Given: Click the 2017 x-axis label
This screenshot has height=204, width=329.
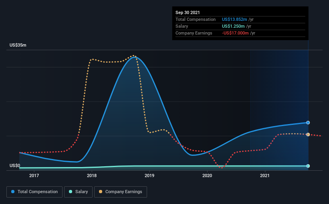Looking at the screenshot, I should point(34,175).
